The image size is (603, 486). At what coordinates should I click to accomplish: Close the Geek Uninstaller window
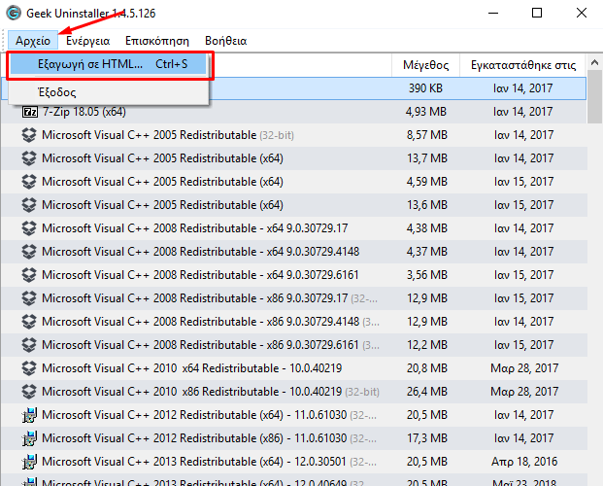pos(582,13)
